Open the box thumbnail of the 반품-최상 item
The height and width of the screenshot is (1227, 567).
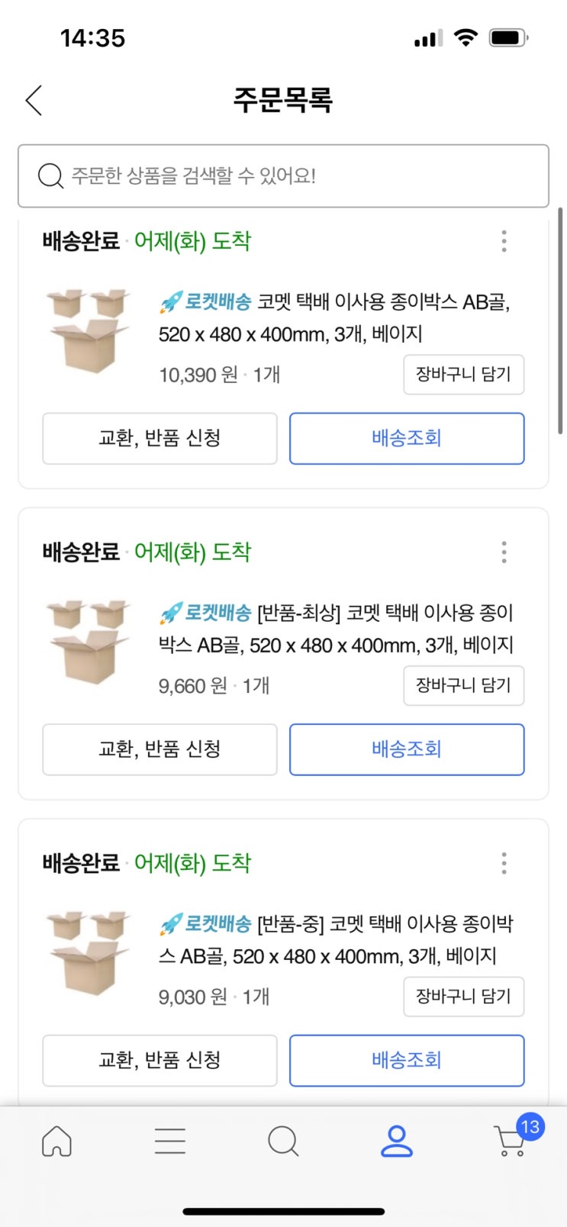[89, 642]
